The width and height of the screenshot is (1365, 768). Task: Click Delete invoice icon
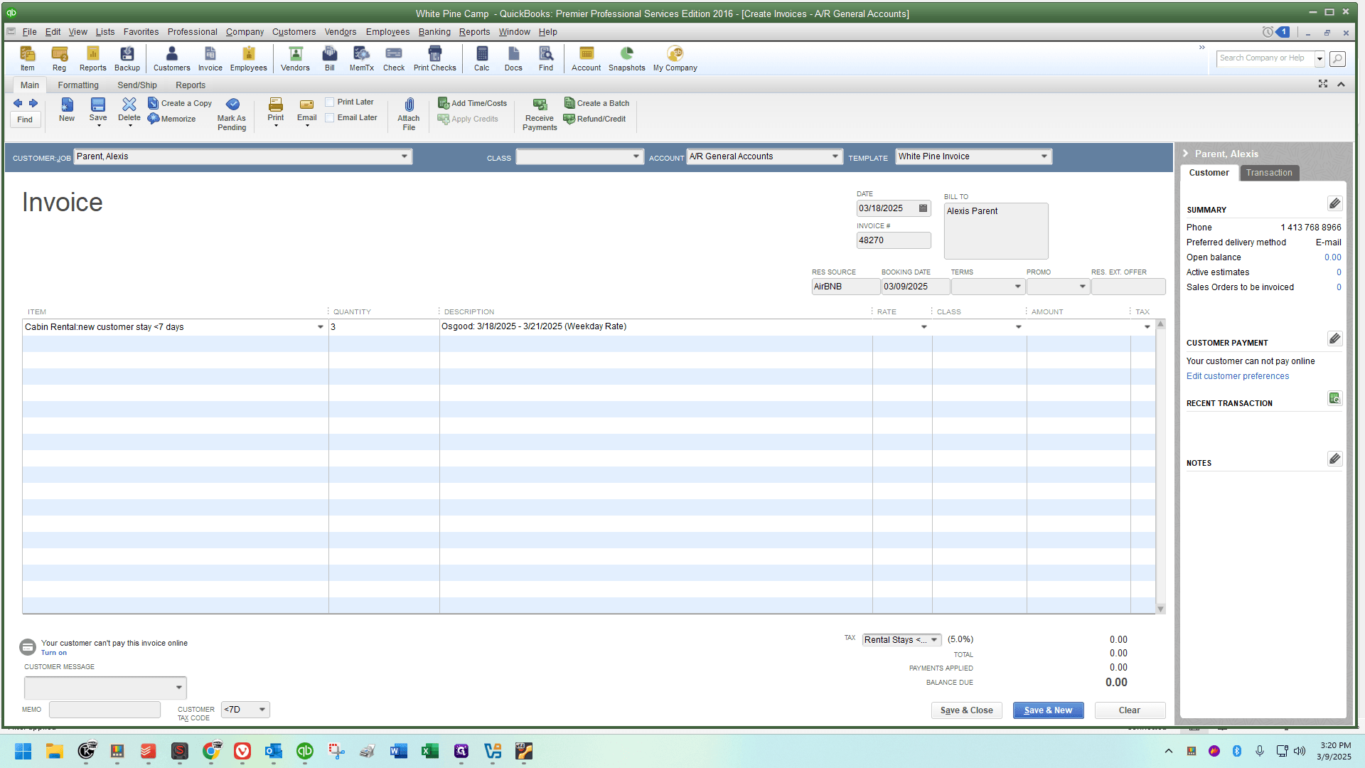129,111
